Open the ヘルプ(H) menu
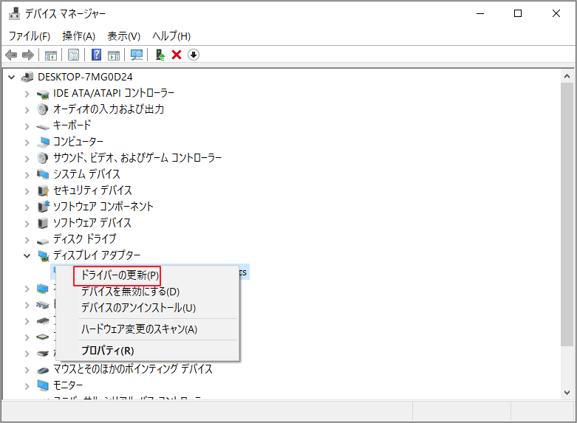The height and width of the screenshot is (423, 577). coord(171,36)
